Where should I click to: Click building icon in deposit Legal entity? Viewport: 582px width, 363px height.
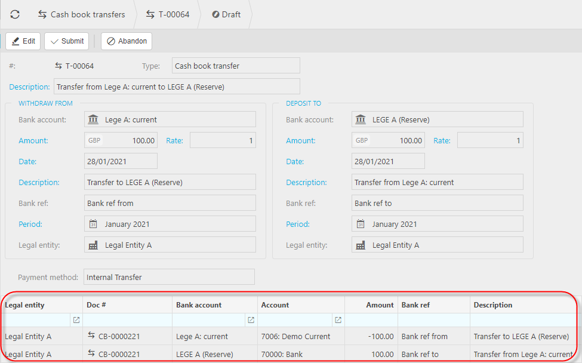click(361, 245)
